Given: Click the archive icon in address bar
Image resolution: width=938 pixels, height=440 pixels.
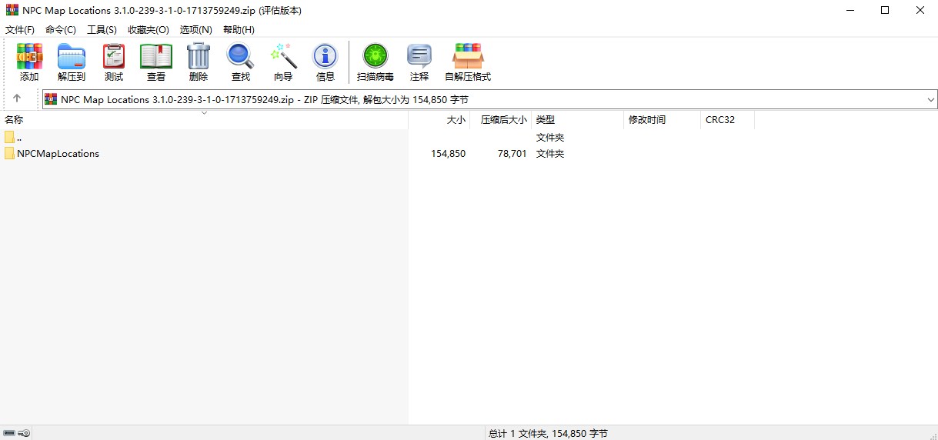Looking at the screenshot, I should pyautogui.click(x=52, y=99).
